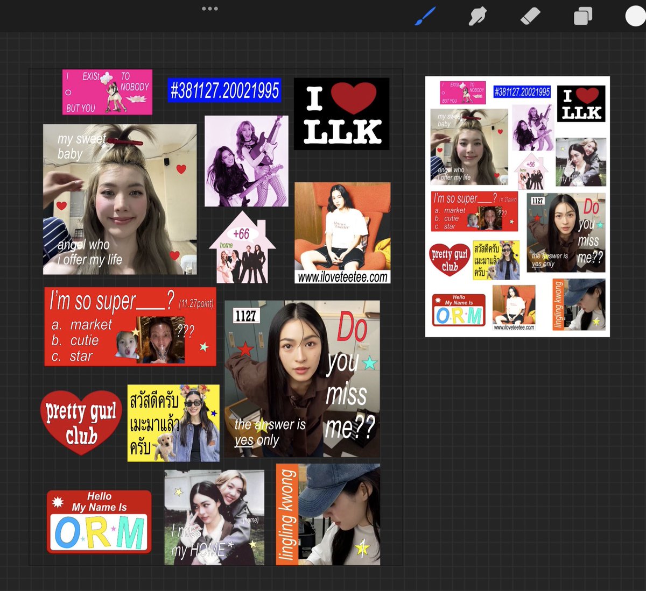The image size is (646, 591).
Task: Select the Smudge tool
Action: 478,16
